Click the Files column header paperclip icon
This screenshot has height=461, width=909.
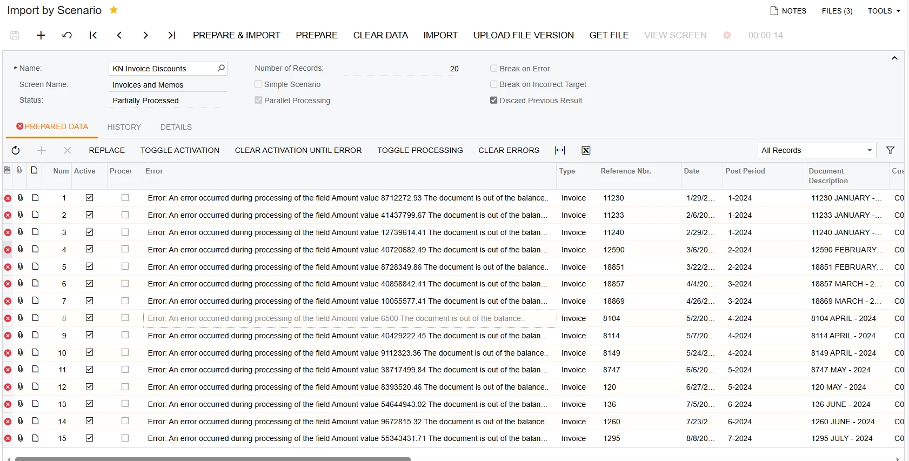[19, 170]
